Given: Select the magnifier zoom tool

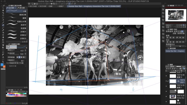Looking at the screenshot, I should pyautogui.click(x=3, y=8).
